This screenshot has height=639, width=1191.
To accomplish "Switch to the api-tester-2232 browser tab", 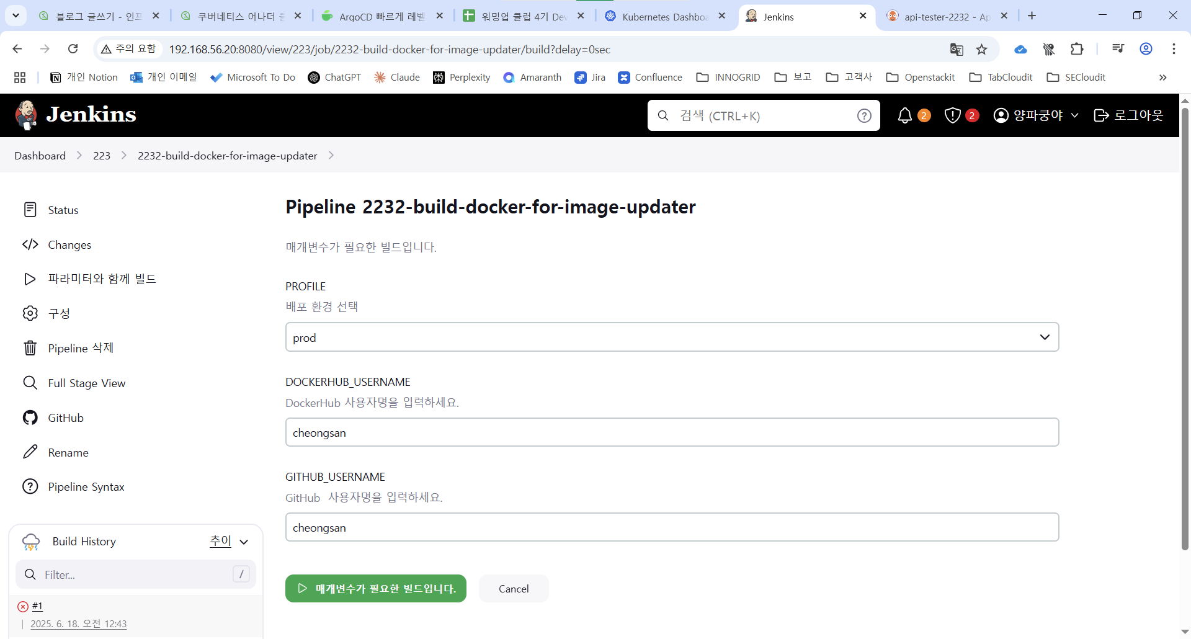I will tap(947, 16).
